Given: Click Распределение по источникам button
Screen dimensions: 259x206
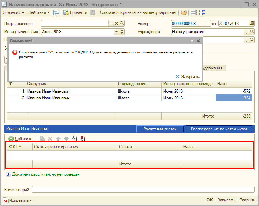Looking at the screenshot, I should (218, 129).
